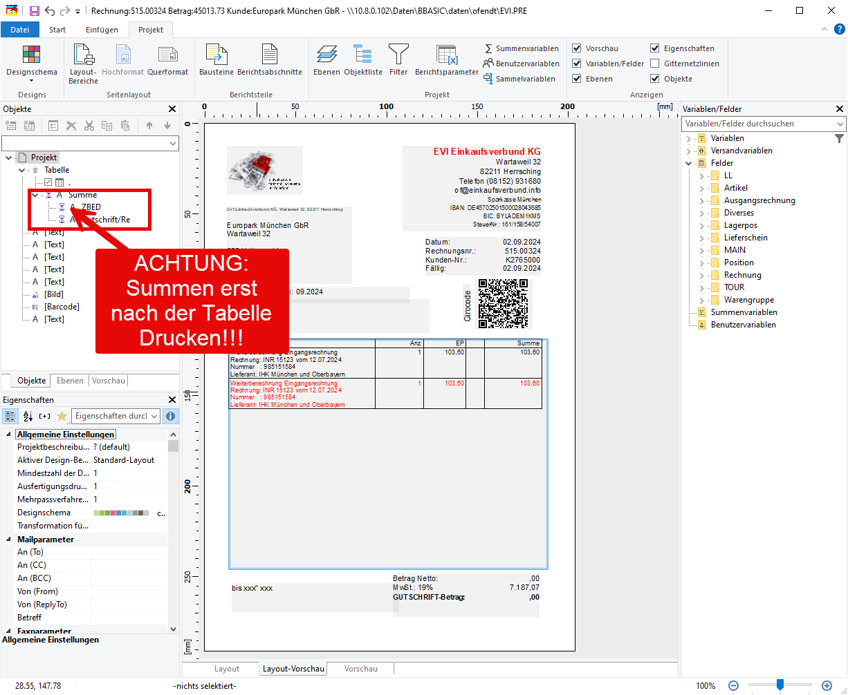Collapse Allgemeine Einstellungen section
The height and width of the screenshot is (695, 848).
click(x=9, y=435)
